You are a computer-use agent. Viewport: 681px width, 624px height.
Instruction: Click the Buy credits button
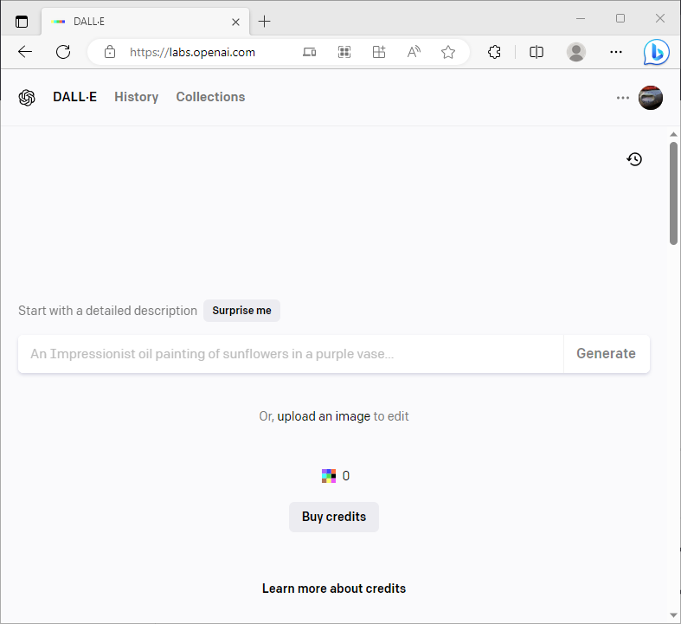click(334, 517)
